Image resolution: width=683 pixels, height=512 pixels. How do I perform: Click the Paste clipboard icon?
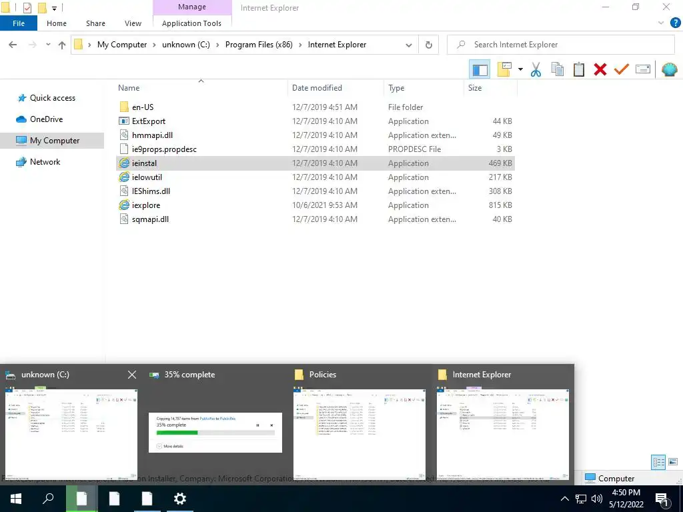point(578,69)
